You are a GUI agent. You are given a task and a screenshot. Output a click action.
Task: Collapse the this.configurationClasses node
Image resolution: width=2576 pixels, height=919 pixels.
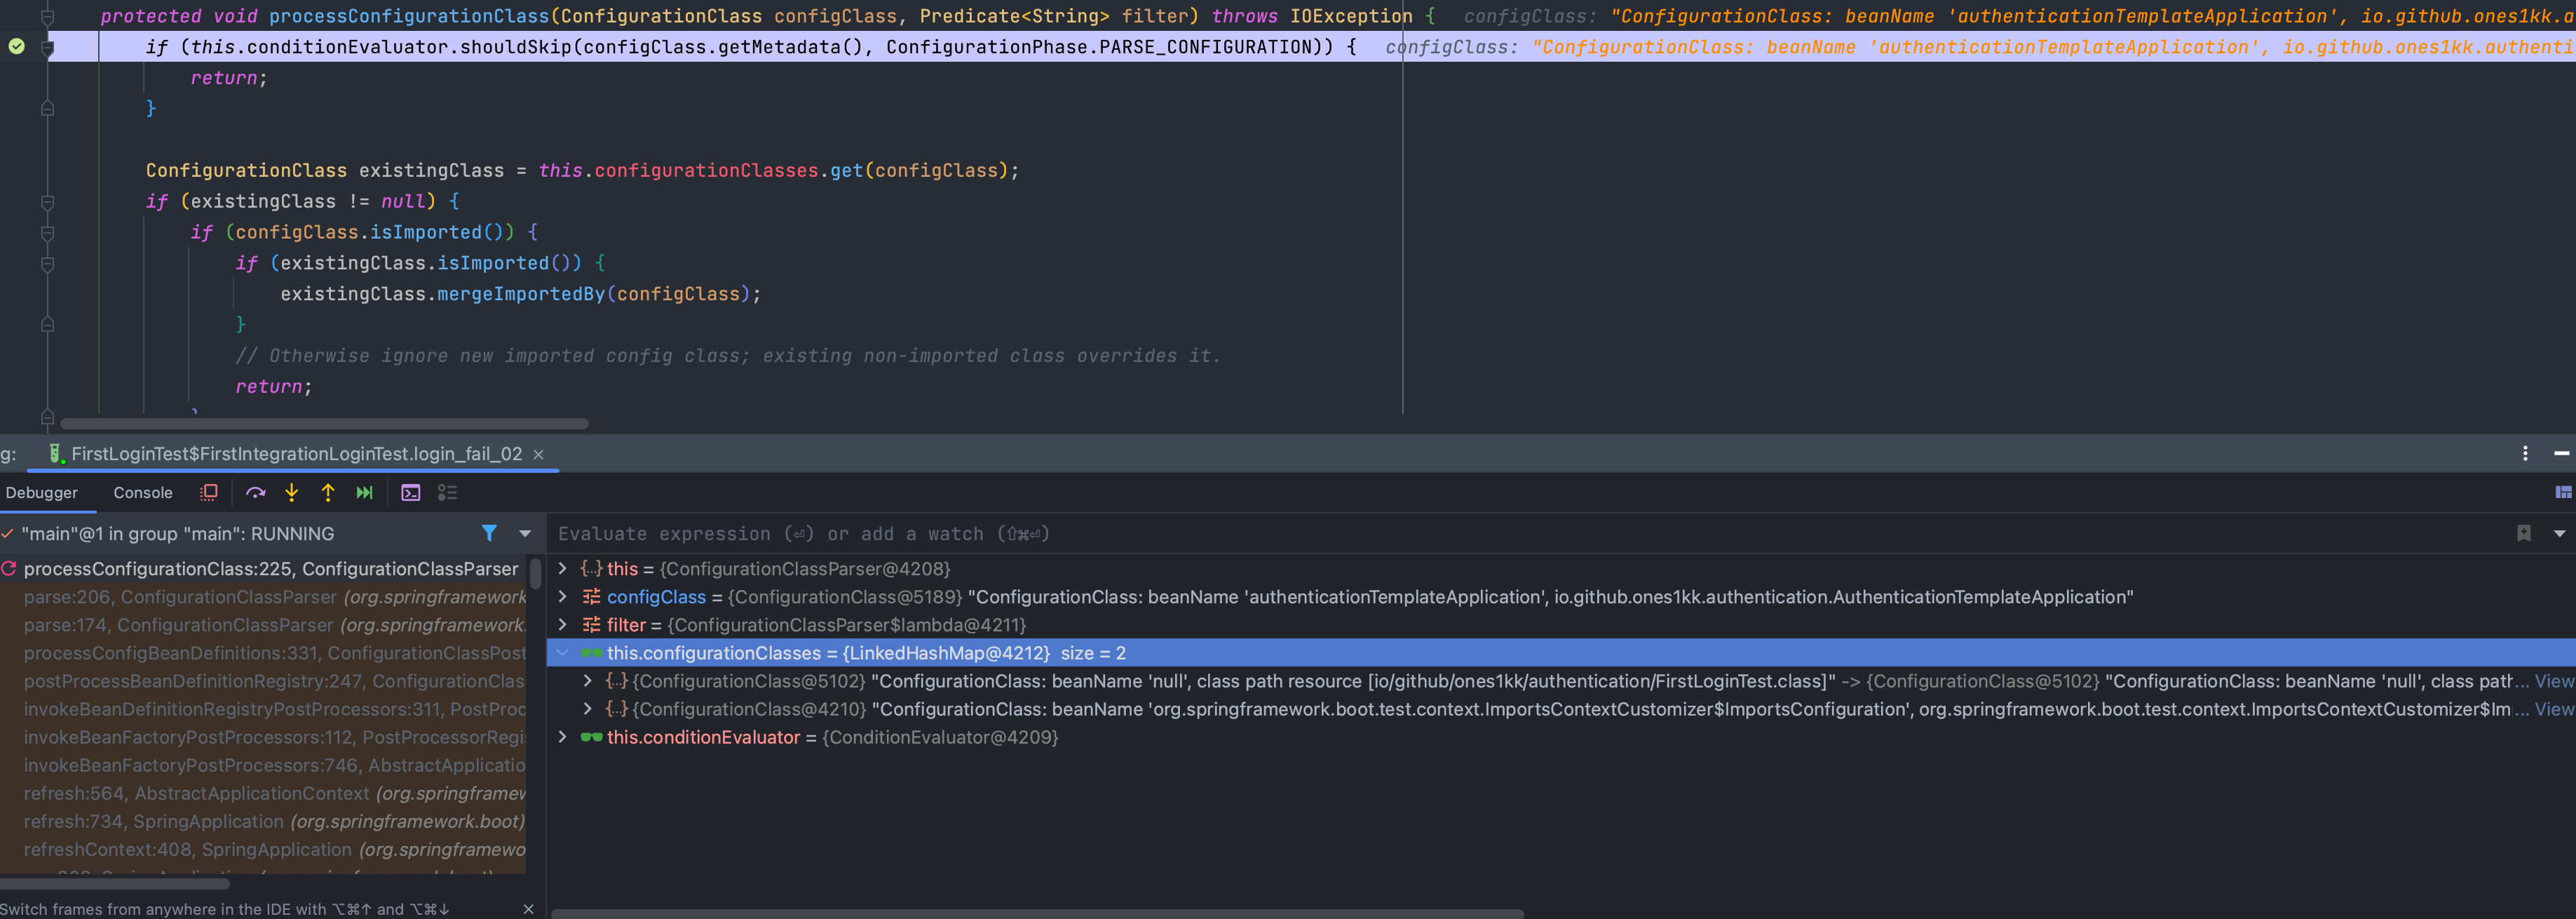(x=563, y=652)
